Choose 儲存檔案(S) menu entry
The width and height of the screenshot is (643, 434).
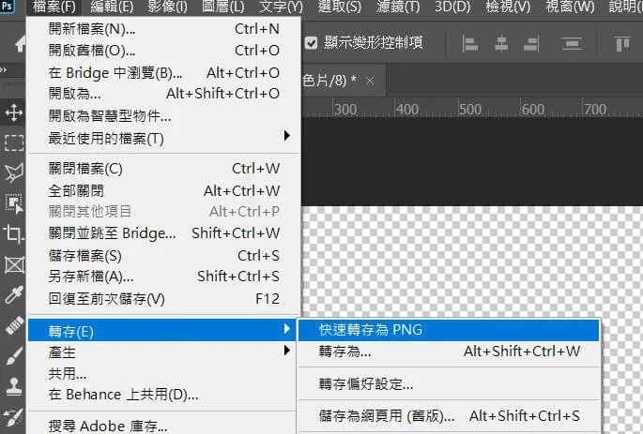(x=164, y=256)
